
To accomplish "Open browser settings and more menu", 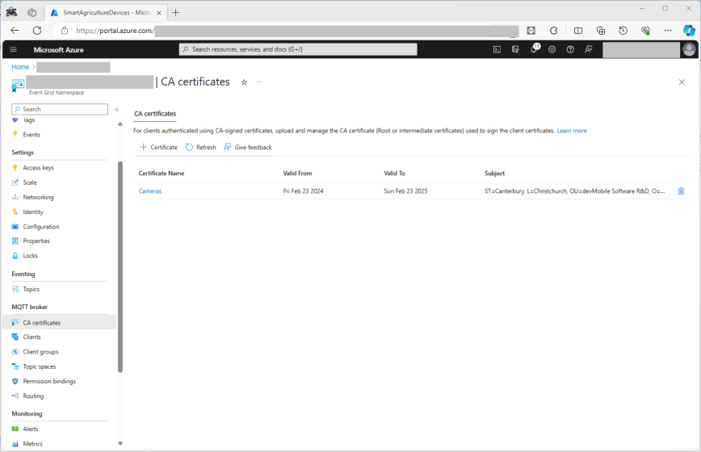I will [x=667, y=31].
